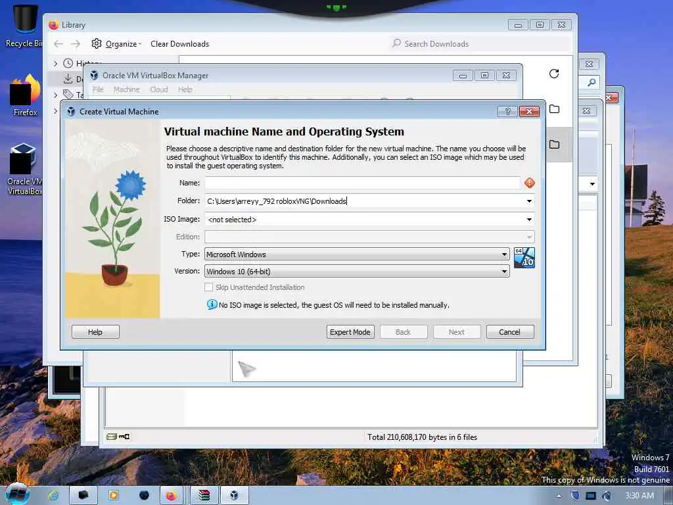Click the Next button
This screenshot has height=505, width=673.
click(456, 332)
